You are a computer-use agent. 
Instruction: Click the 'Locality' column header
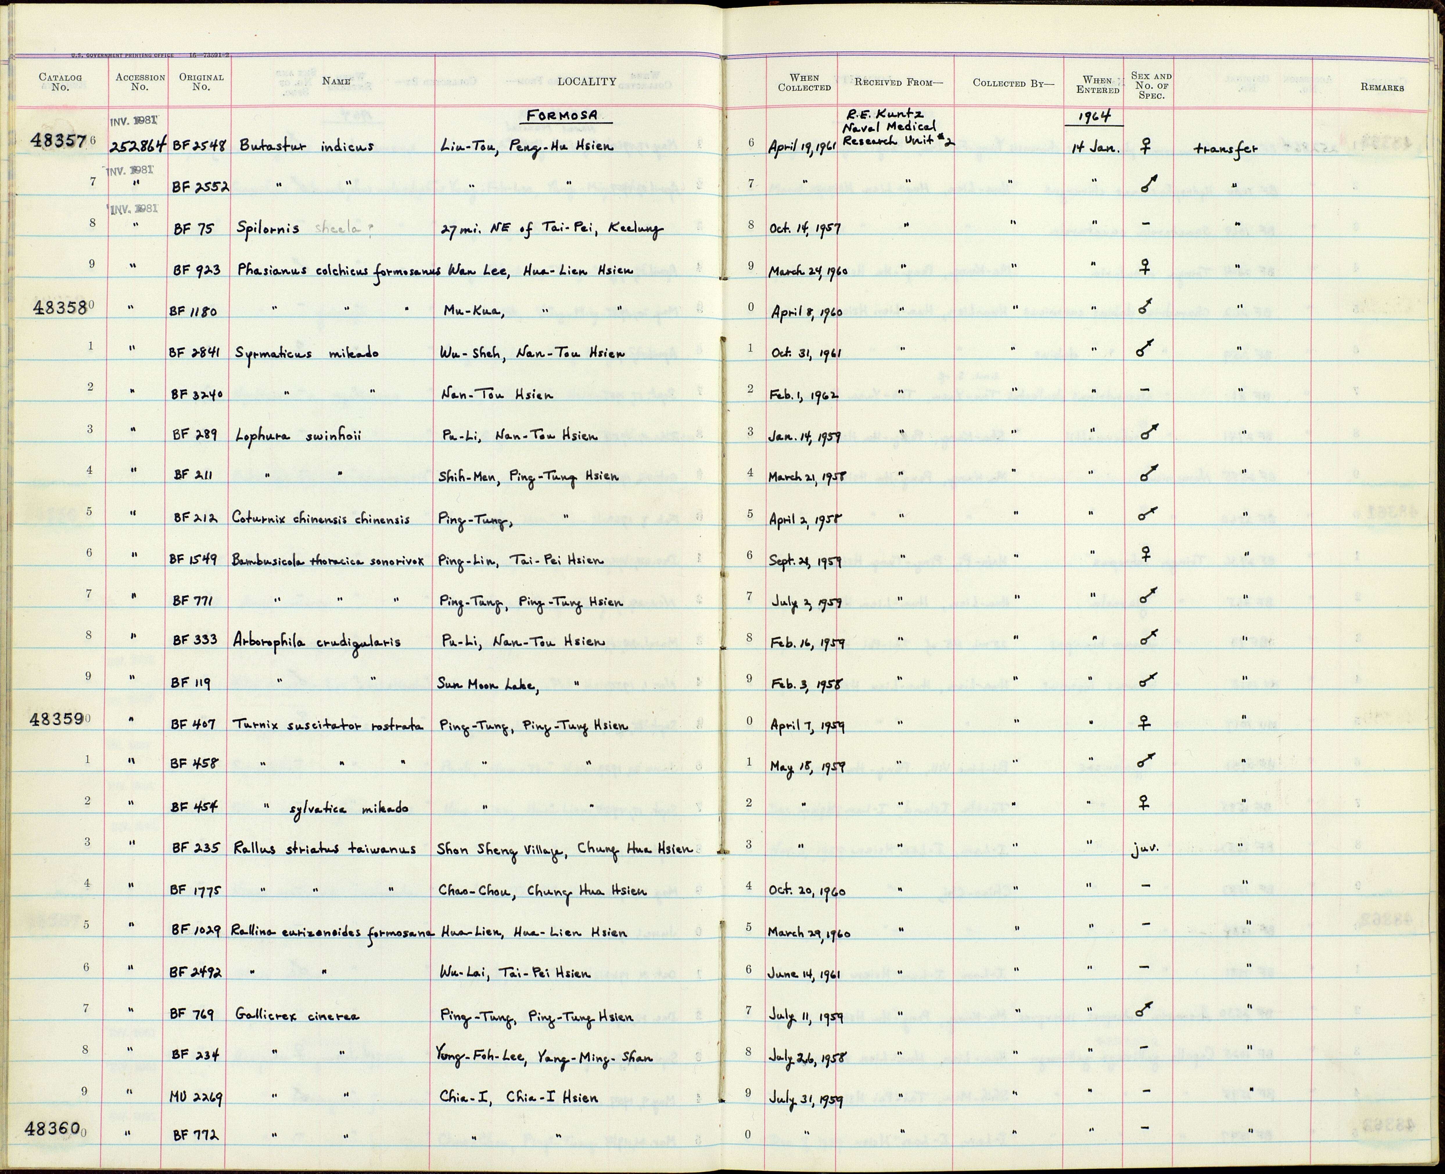(586, 82)
